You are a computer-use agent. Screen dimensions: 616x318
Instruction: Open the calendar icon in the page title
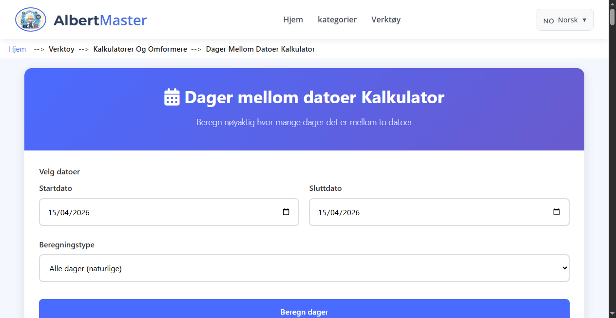172,97
